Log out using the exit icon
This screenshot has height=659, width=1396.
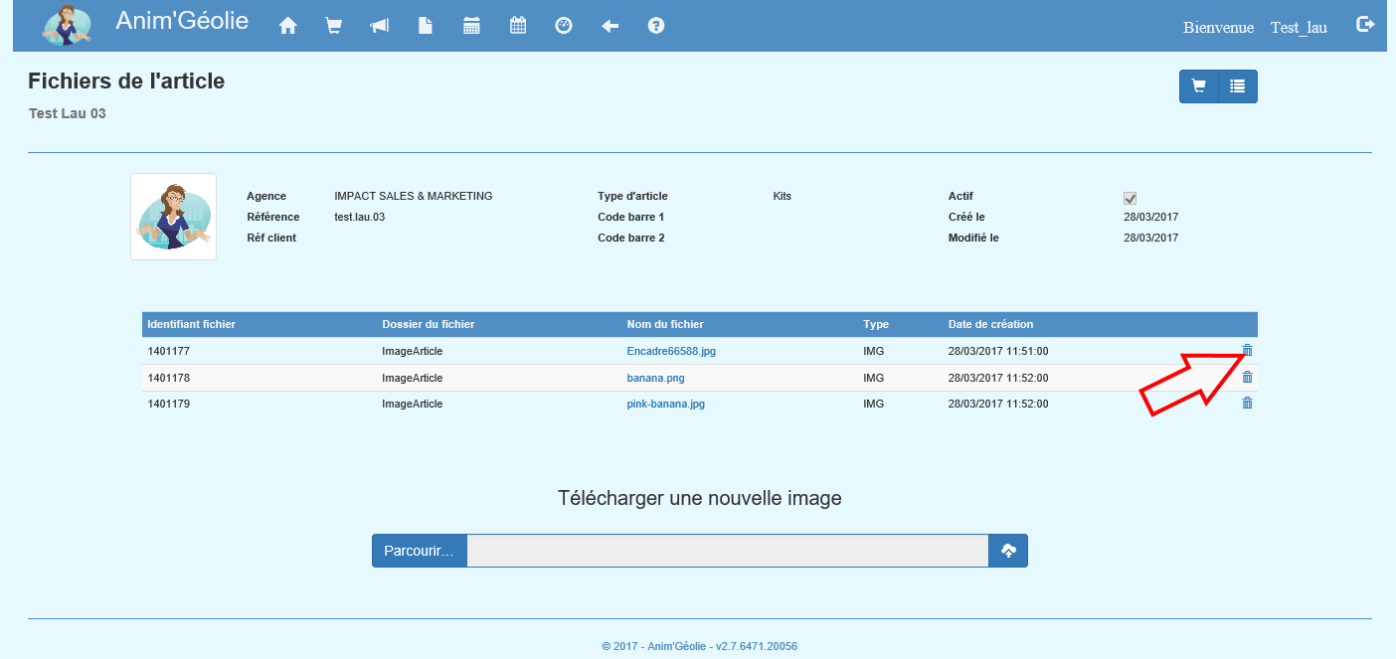pyautogui.click(x=1365, y=25)
